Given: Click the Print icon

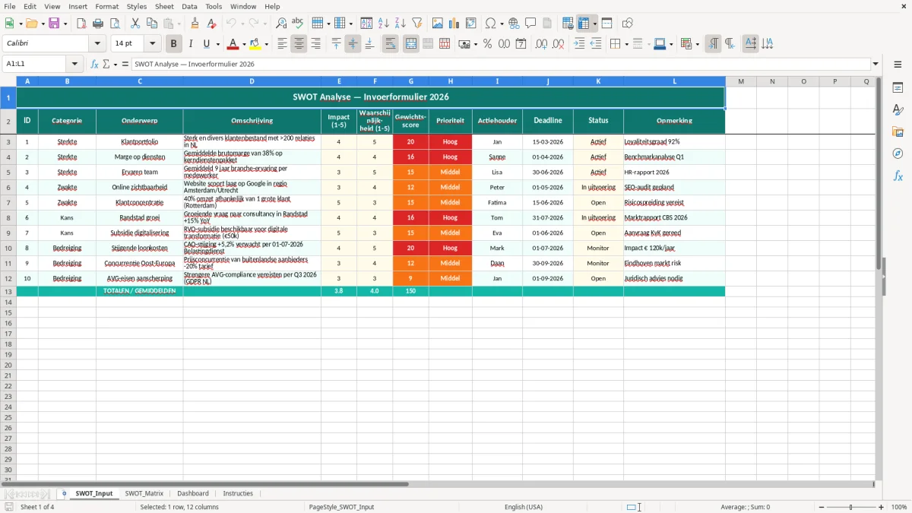Looking at the screenshot, I should (x=98, y=24).
